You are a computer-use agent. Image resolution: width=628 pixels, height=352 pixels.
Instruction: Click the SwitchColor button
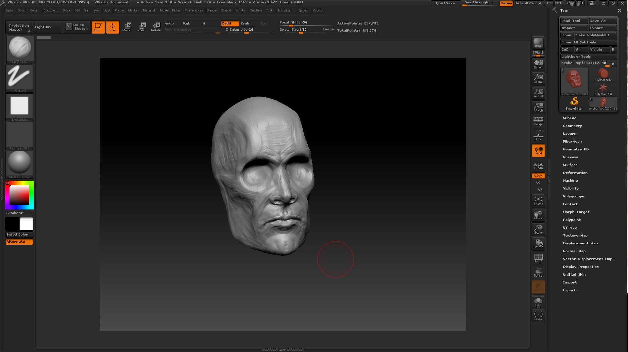[x=19, y=235]
